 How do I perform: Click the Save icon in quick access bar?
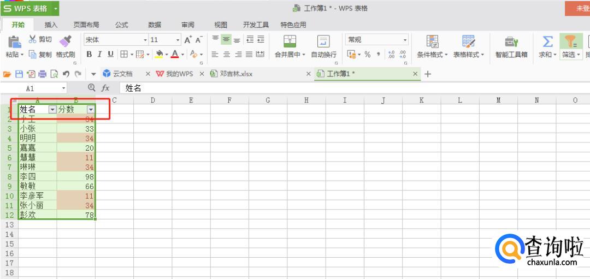pyautogui.click(x=19, y=74)
